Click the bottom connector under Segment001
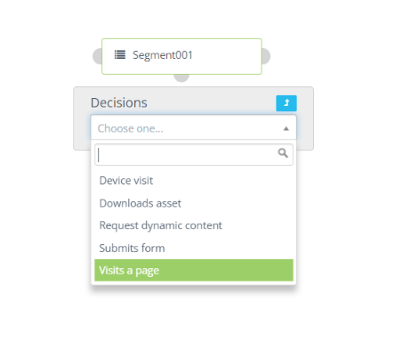395x351 pixels. coord(181,78)
